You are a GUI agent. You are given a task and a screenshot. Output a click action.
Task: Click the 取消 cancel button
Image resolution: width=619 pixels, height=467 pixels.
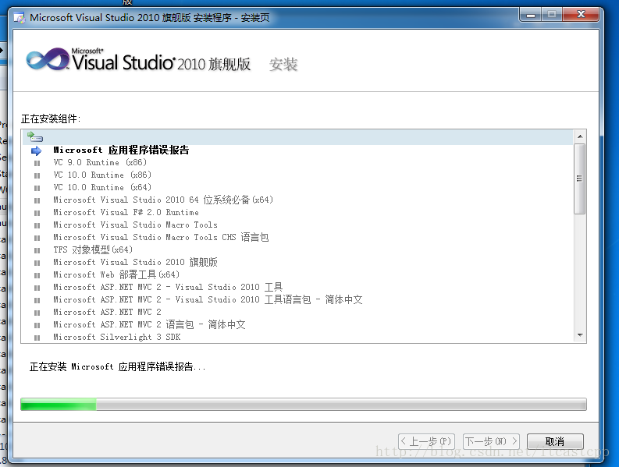pos(555,441)
